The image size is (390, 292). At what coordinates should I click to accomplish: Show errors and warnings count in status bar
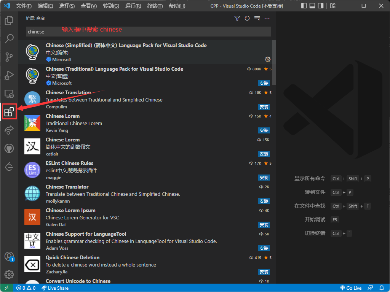click(x=26, y=288)
